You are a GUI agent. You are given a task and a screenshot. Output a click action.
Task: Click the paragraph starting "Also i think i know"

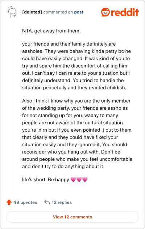(x=77, y=133)
